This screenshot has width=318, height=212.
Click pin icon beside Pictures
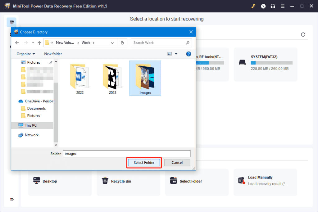pos(51,63)
